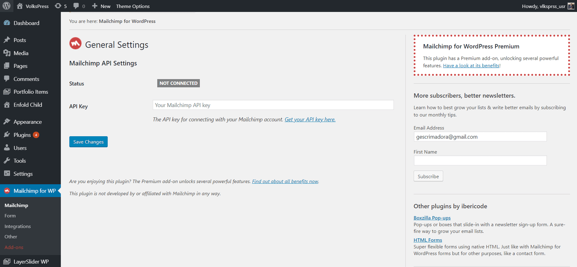Click the user avatar thumbnail
This screenshot has width=577, height=267.
pyautogui.click(x=571, y=6)
